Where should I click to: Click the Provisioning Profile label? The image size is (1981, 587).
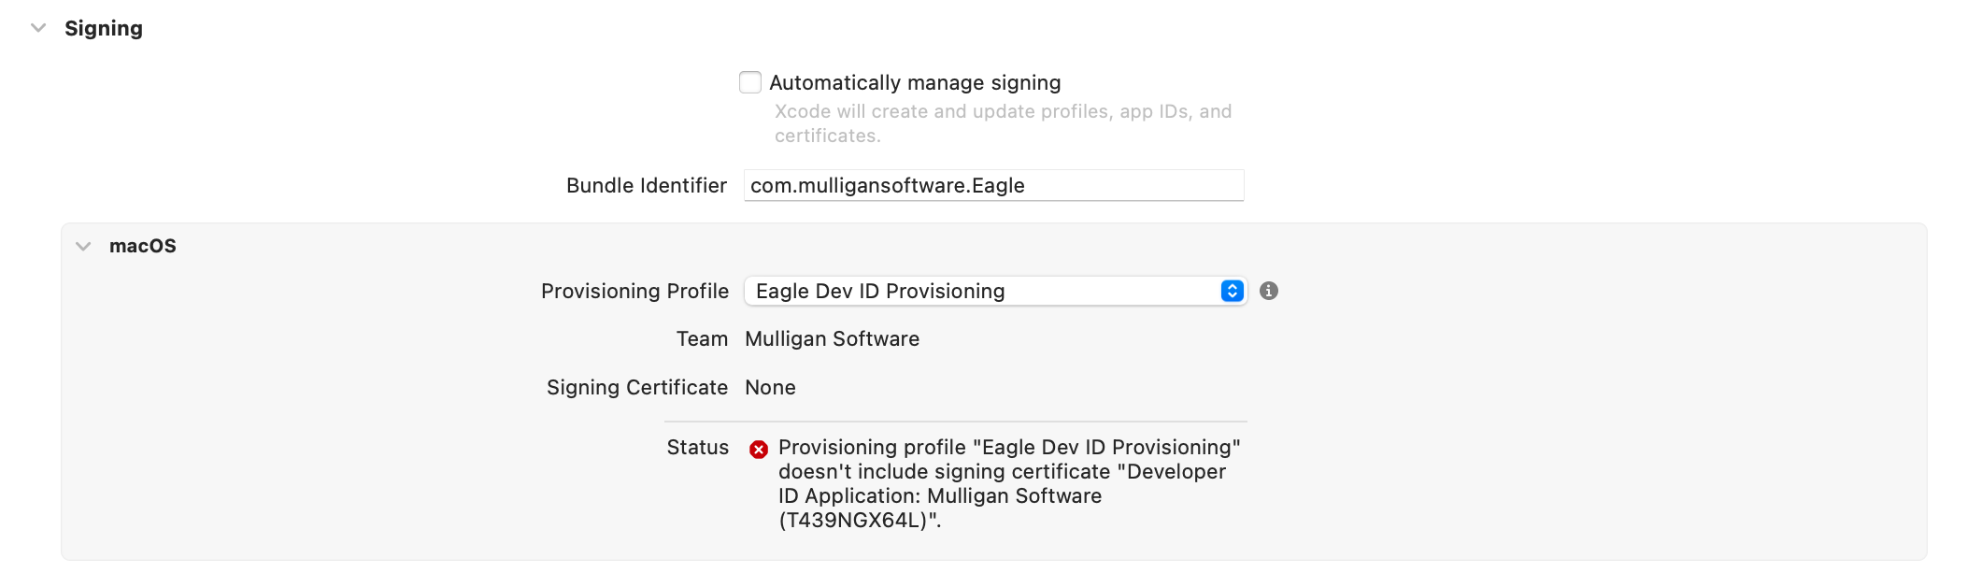pyautogui.click(x=634, y=291)
